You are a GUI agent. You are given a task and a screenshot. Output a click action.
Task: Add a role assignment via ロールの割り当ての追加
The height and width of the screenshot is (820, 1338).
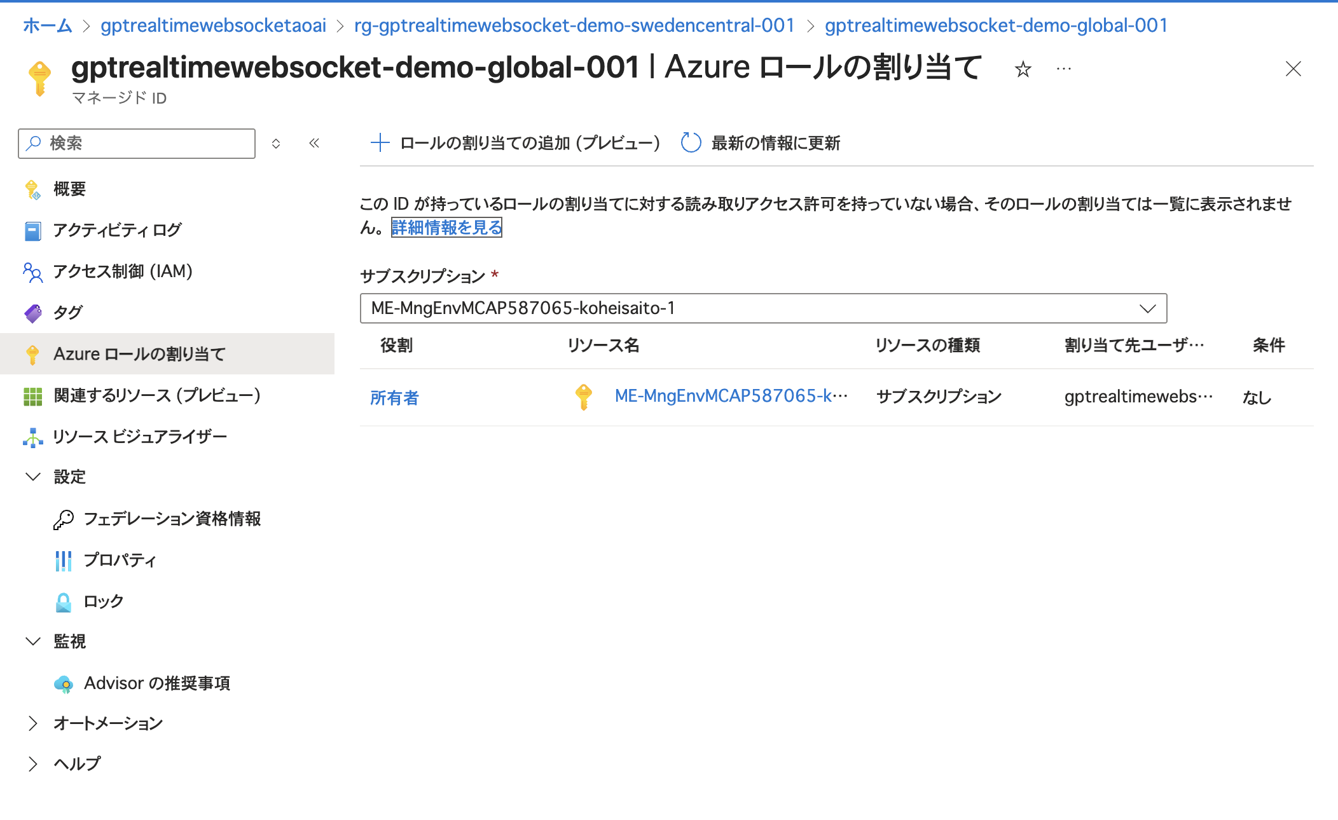pos(515,143)
